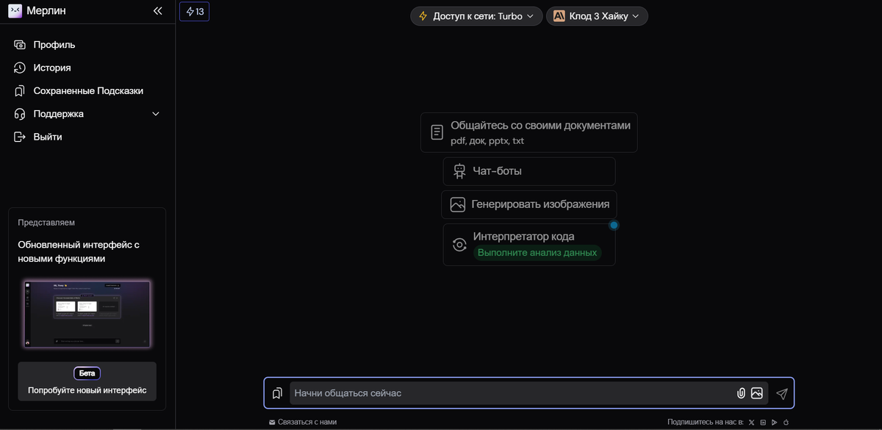Open saved prompts bookmark beside chat input
Screen dimensions: 882x430
(277, 393)
